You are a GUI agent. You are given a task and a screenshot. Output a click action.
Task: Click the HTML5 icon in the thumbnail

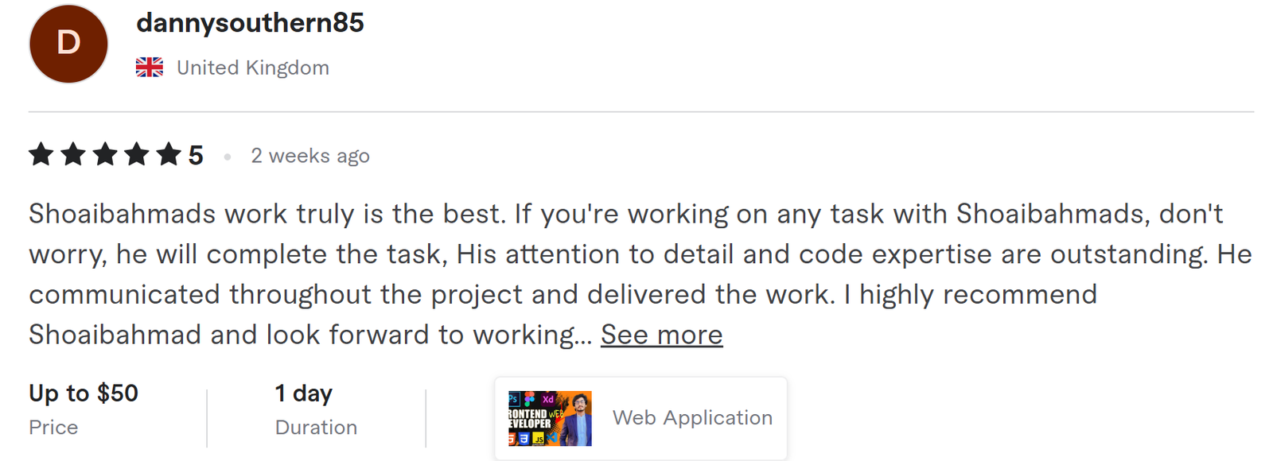coord(512,438)
